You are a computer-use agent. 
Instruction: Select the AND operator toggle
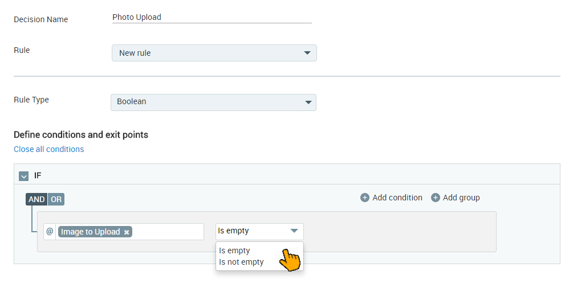pos(36,199)
